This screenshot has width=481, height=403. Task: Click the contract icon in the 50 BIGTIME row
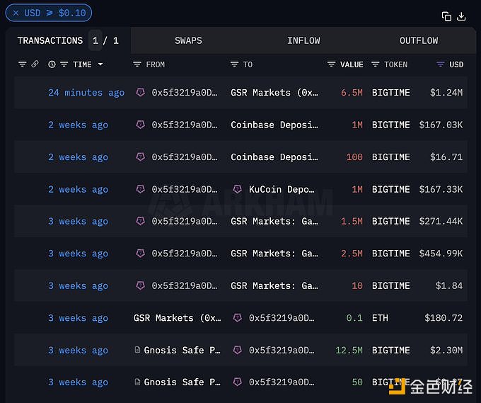pos(137,382)
